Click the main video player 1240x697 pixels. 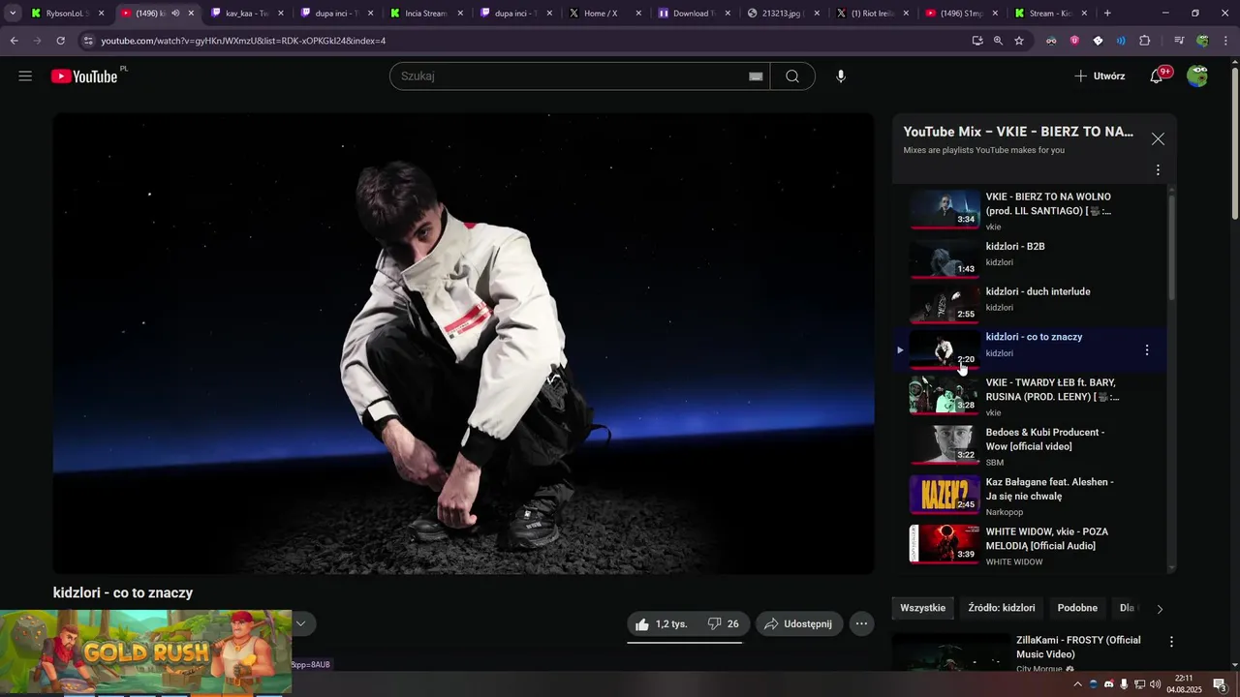pos(463,344)
